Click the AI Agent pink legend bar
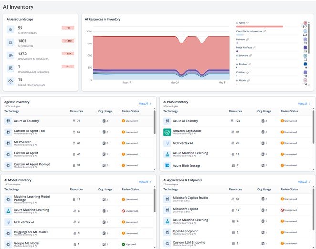The image size is (316, 249). tap(259, 26)
